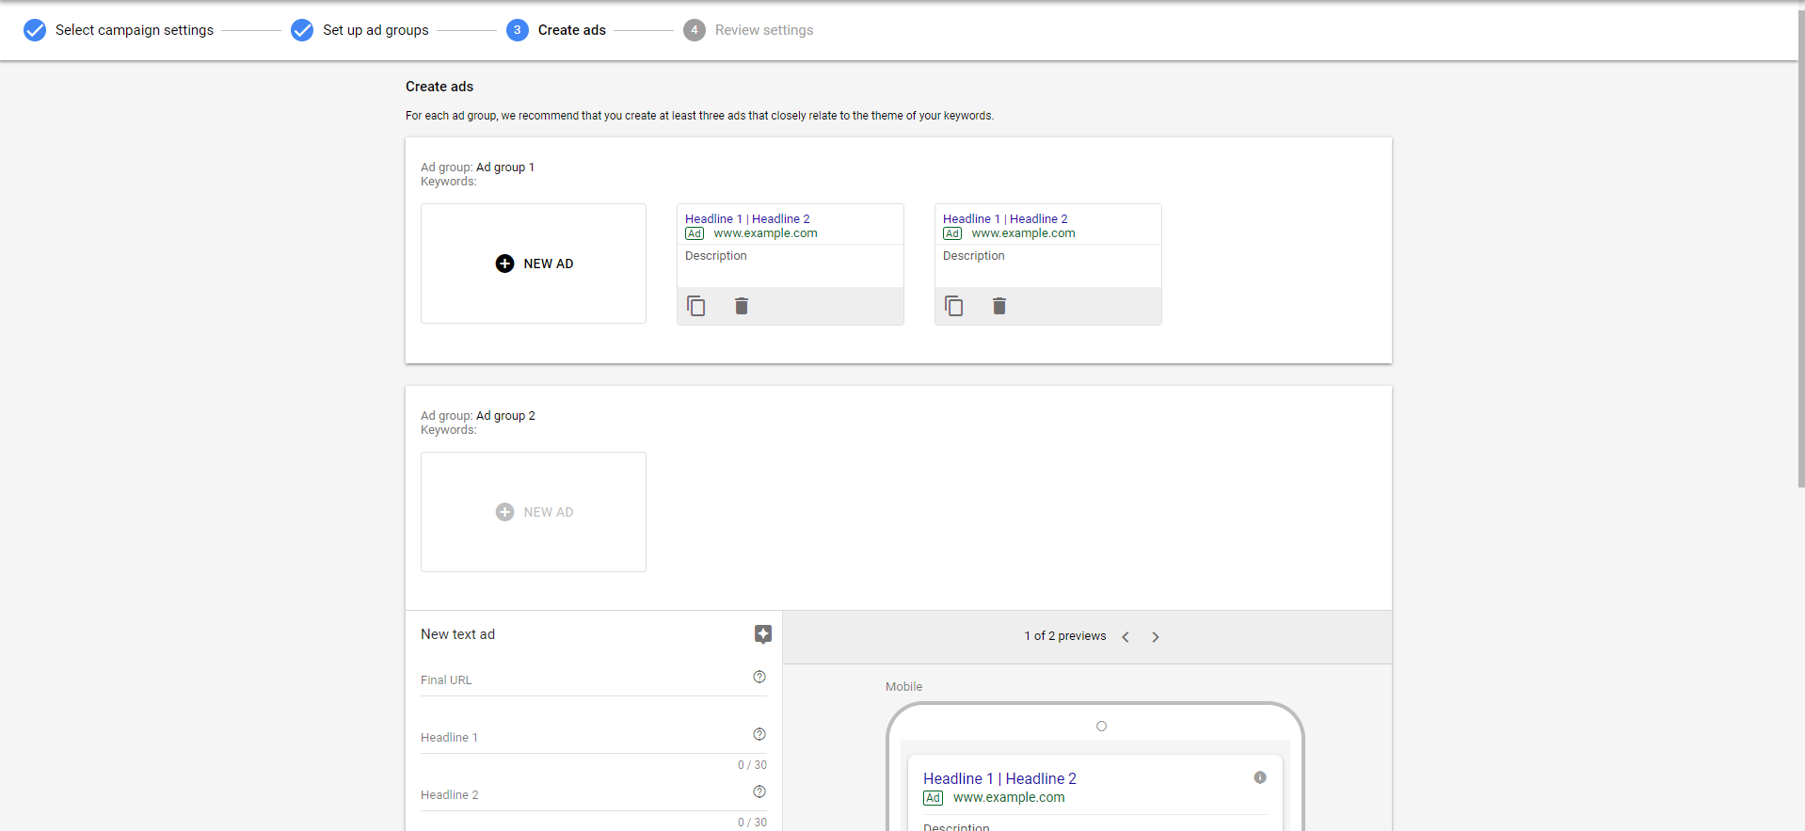This screenshot has width=1805, height=831.
Task: Click the ad suggestions sparkle icon beside New text ad
Action: (x=763, y=634)
